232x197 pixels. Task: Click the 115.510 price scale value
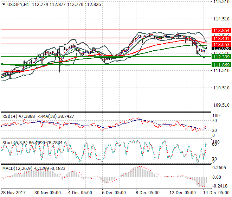(x=221, y=2)
